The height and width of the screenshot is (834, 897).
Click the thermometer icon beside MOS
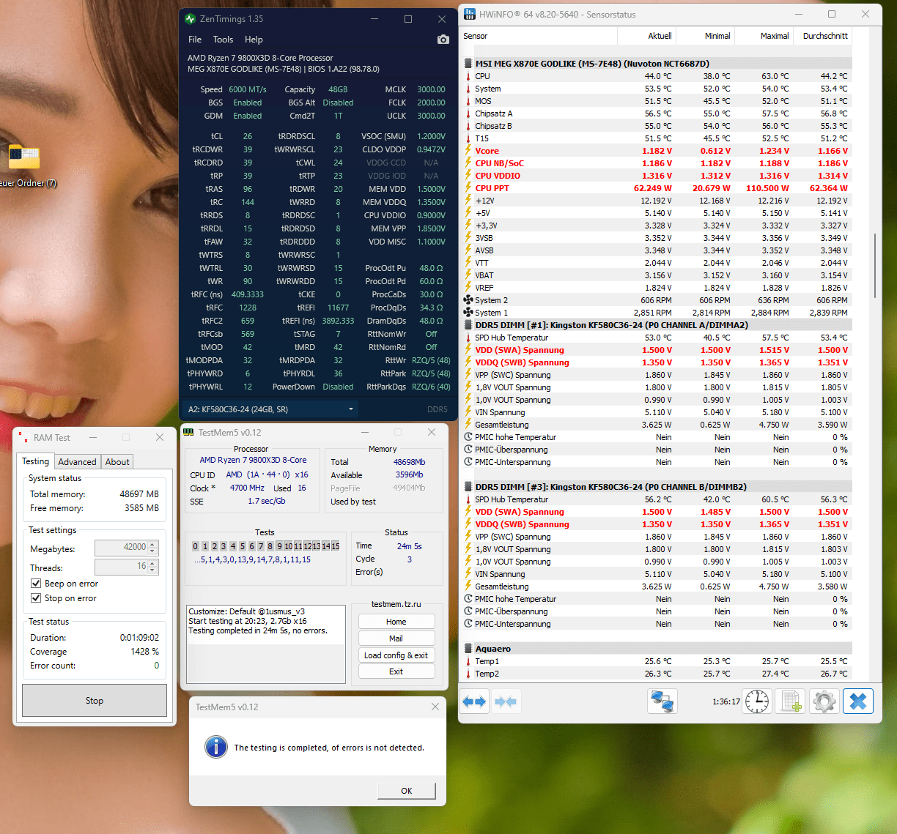click(x=468, y=101)
